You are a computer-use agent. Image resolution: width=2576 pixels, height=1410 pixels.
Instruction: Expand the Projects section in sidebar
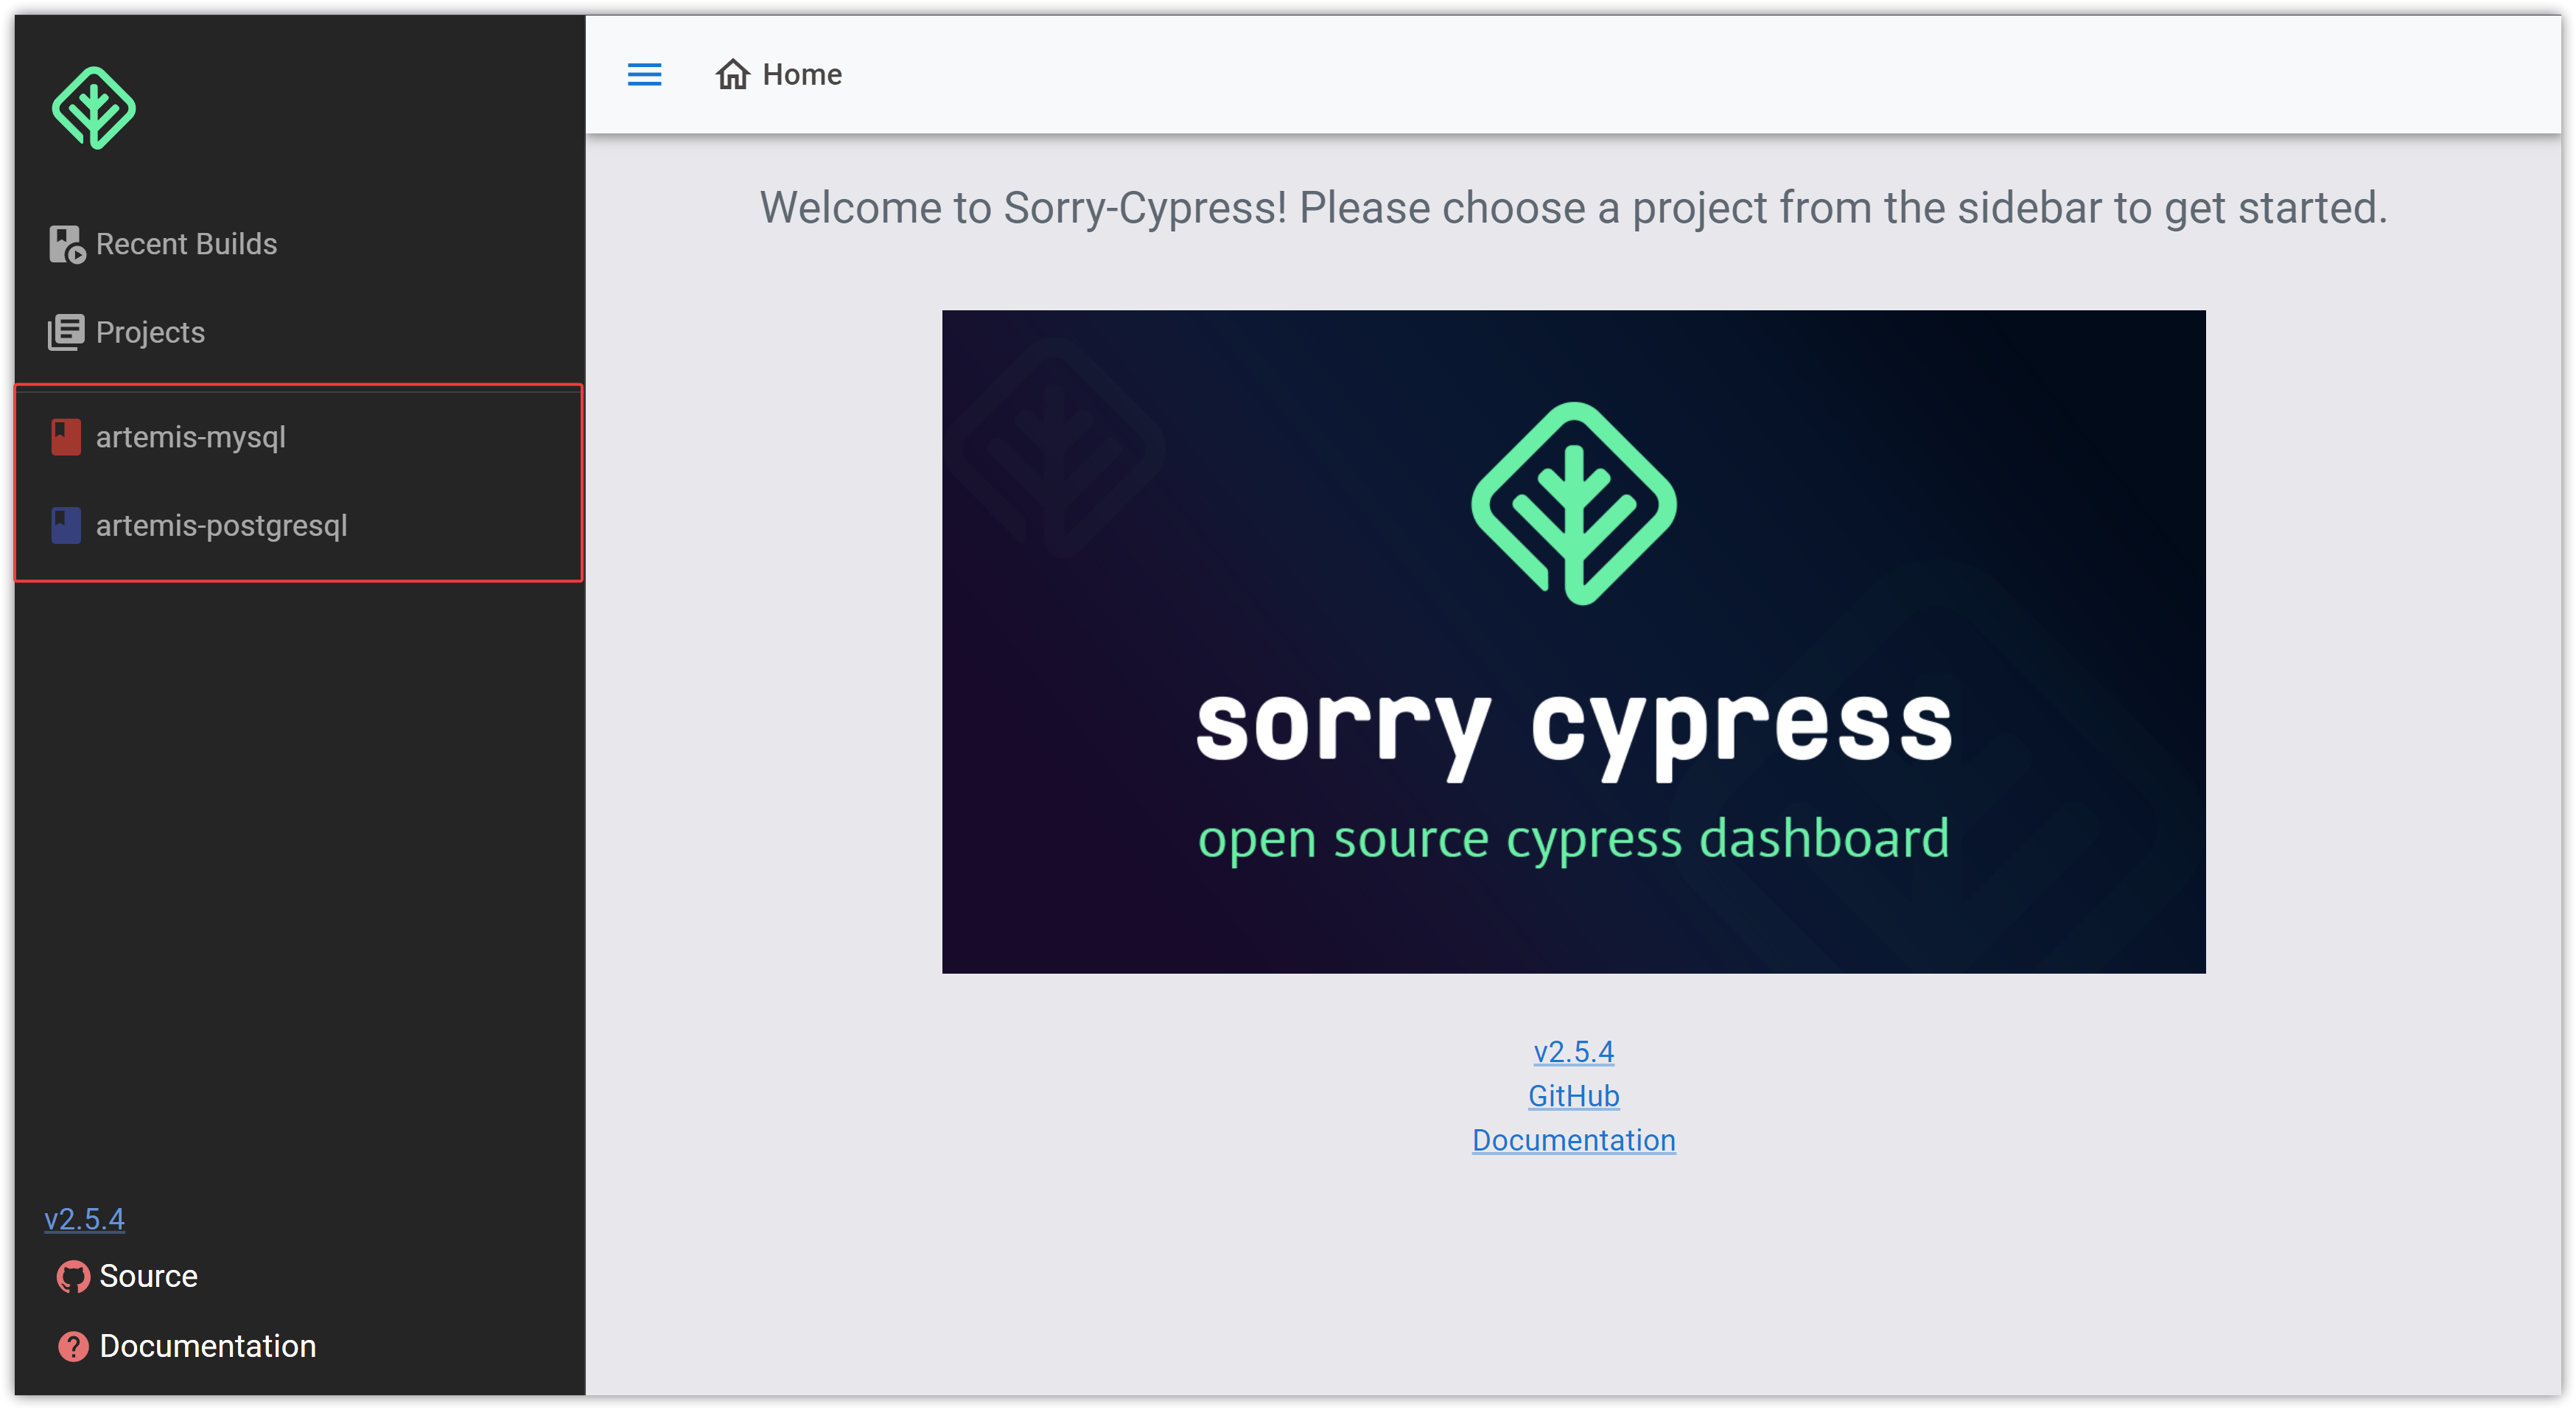pos(151,330)
